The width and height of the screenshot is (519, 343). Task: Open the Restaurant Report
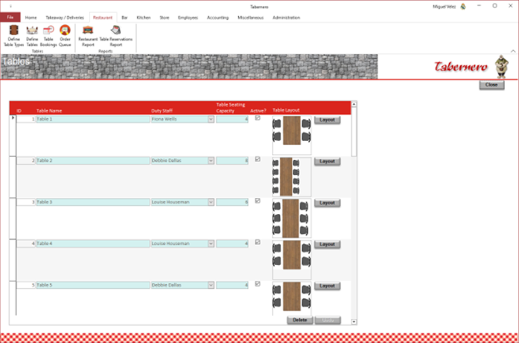click(x=88, y=36)
